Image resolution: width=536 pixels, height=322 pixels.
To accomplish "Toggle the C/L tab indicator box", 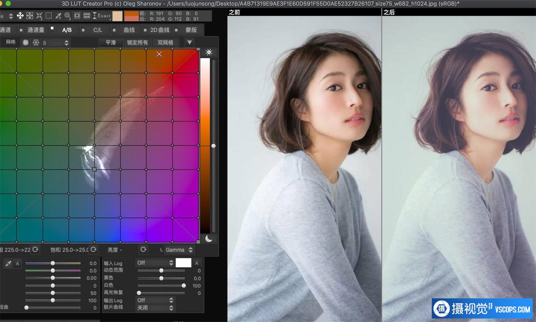I will point(84,30).
